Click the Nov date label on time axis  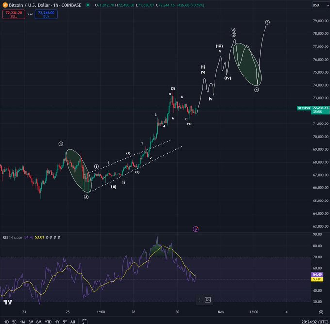pos(221,312)
